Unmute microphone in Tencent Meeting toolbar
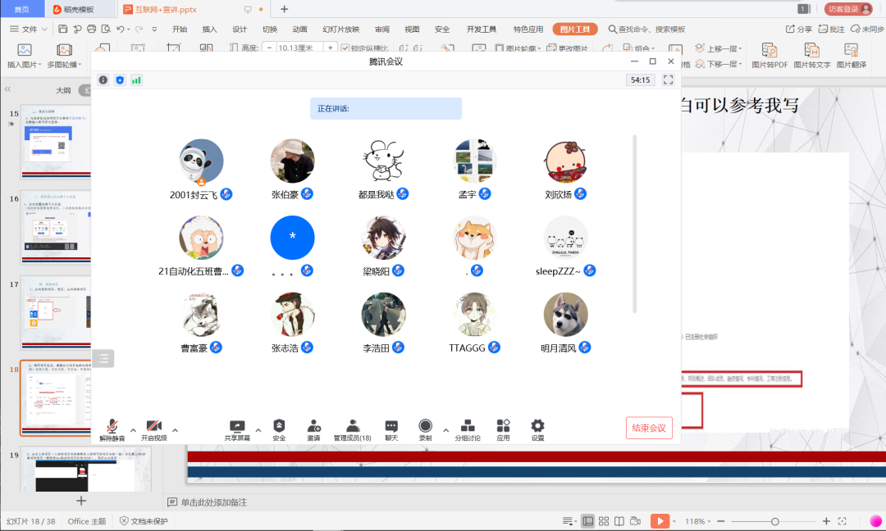Image resolution: width=886 pixels, height=531 pixels. point(112,430)
